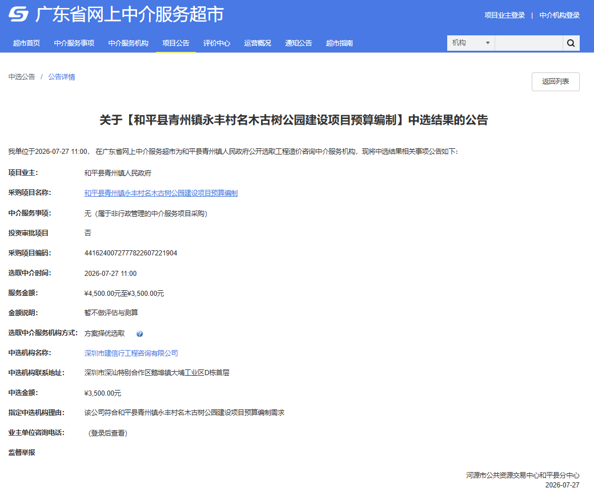This screenshot has height=488, width=594.
Task: Click the 指定中选机构理由 reason text
Action: coord(184,413)
